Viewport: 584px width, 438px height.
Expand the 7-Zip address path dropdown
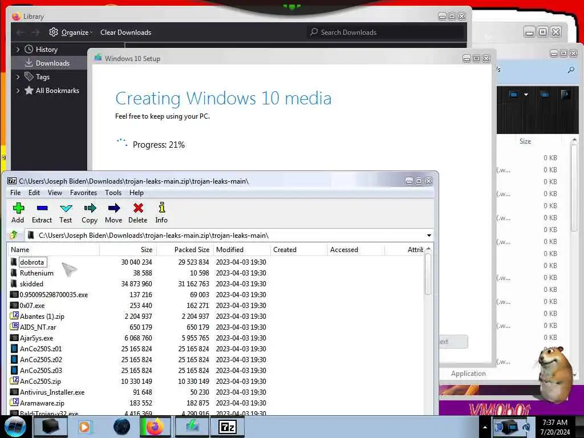(429, 236)
